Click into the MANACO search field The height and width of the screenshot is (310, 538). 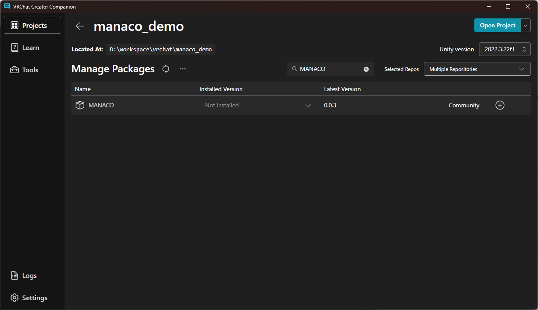point(330,69)
